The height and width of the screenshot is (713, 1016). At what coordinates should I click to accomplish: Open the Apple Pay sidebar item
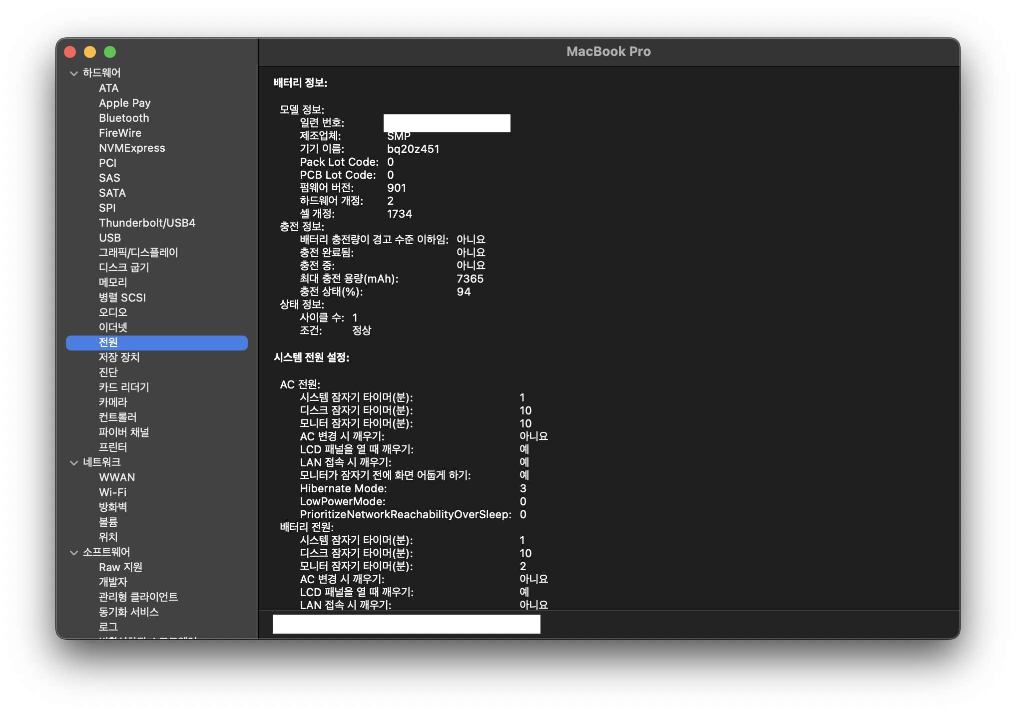click(124, 103)
